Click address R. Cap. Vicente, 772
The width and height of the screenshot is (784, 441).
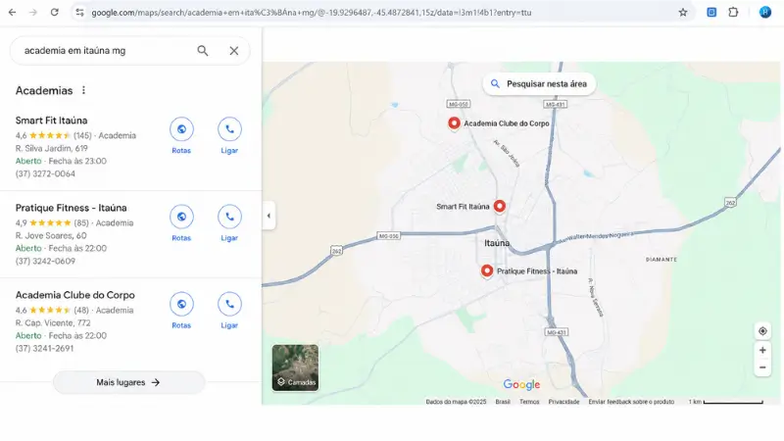[x=53, y=323]
